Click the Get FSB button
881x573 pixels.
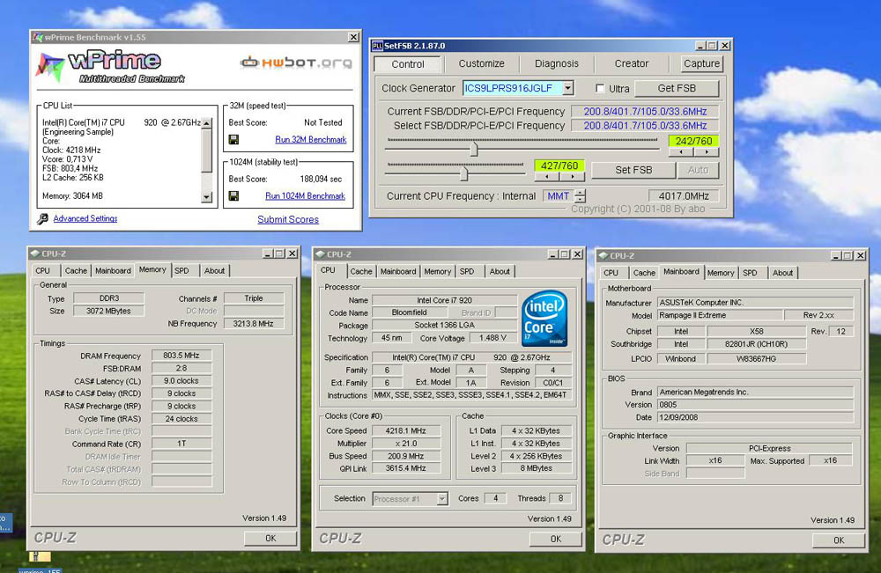[677, 89]
